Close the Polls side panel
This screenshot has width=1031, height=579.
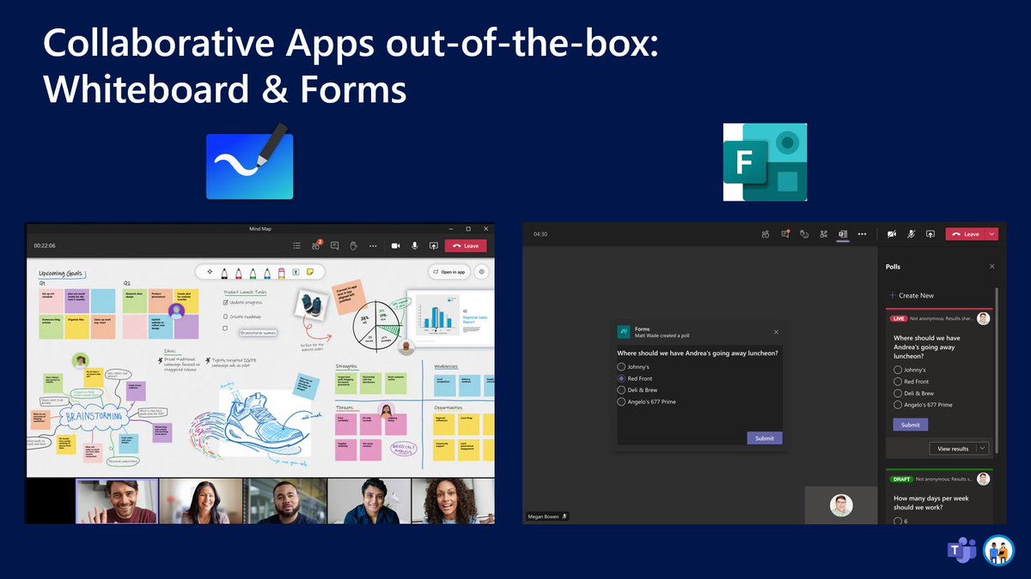click(x=991, y=267)
